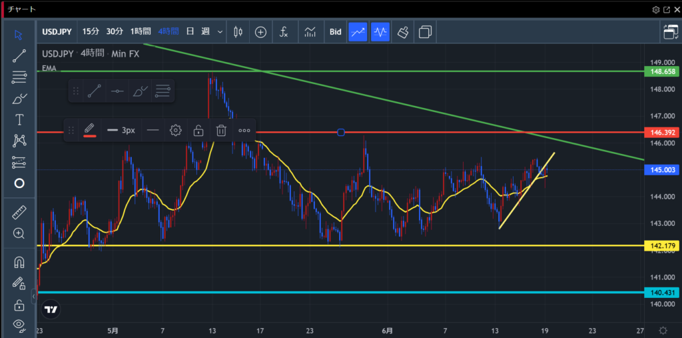Click the 145.003 current price label
This screenshot has height=338, width=682.
pos(661,170)
